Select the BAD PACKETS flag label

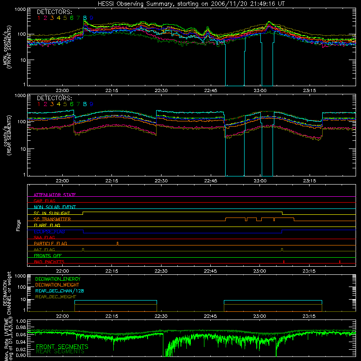click(49, 262)
